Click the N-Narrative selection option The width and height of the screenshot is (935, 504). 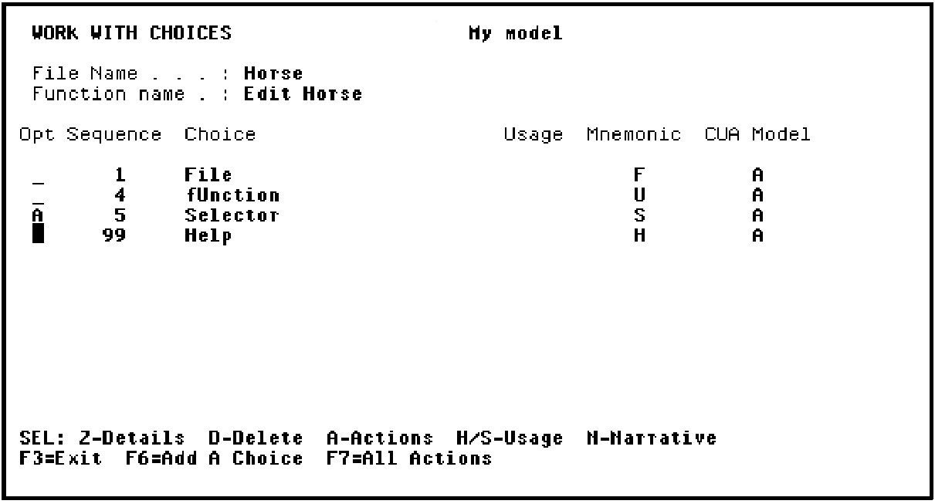pos(651,438)
